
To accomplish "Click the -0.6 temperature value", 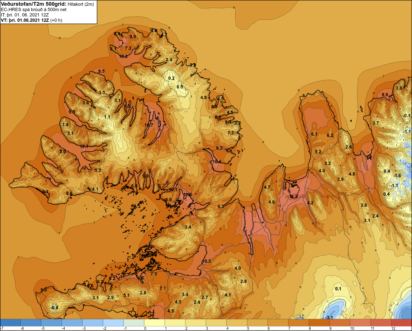I will (54, 308).
